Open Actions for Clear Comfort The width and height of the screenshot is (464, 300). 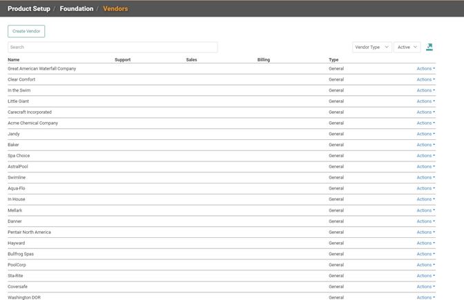[426, 79]
